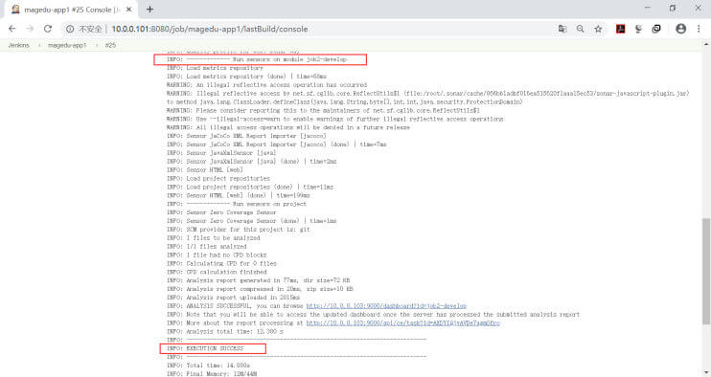Image resolution: width=711 pixels, height=377 pixels.
Task: Open the report processing task API link
Action: tap(402, 323)
